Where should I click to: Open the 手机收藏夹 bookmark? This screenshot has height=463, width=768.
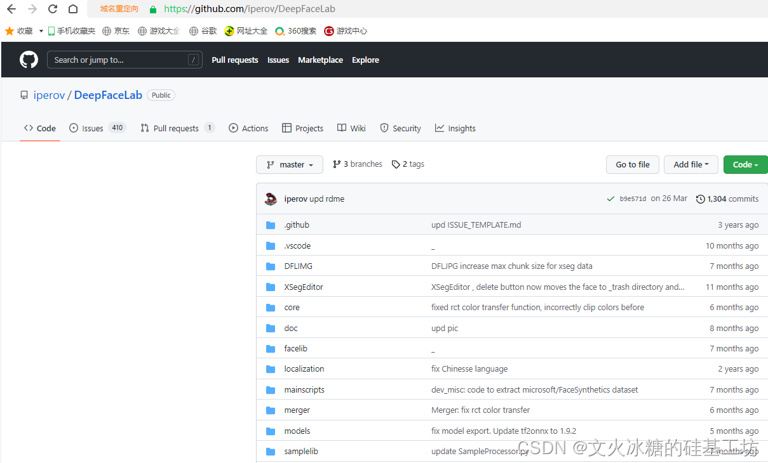point(71,30)
